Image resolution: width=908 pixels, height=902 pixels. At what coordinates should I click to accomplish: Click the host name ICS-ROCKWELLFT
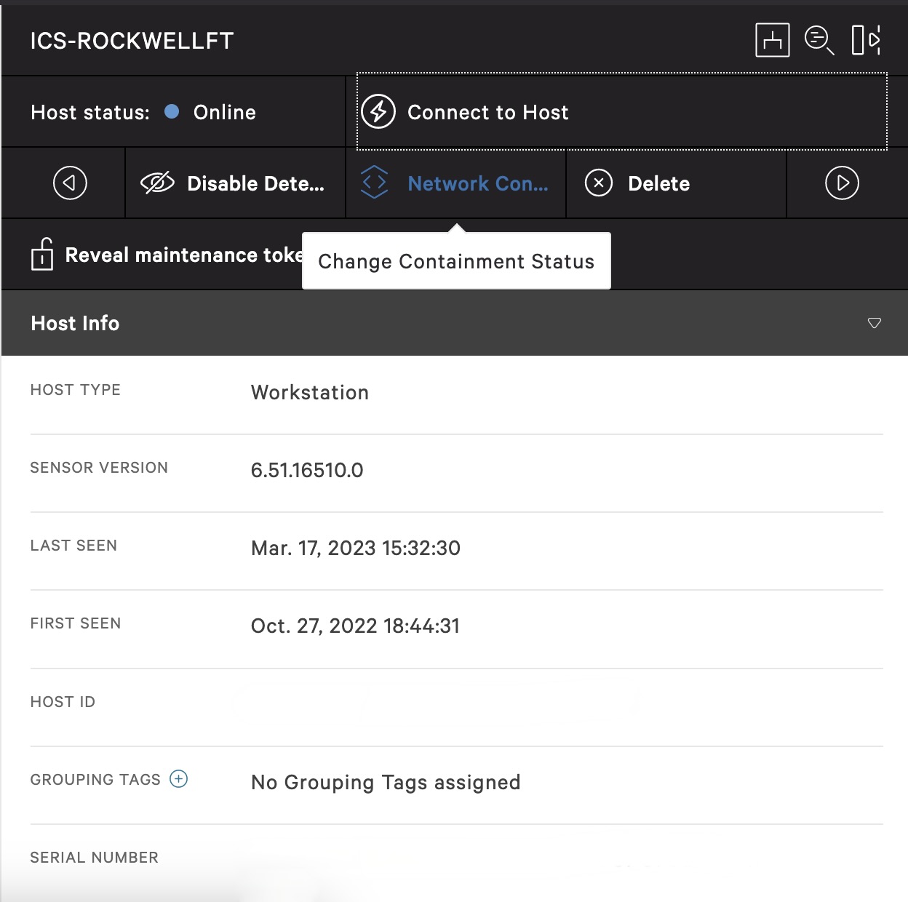132,41
